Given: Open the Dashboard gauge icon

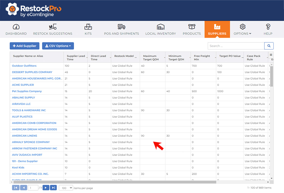Looking at the screenshot, I should click(16, 27).
